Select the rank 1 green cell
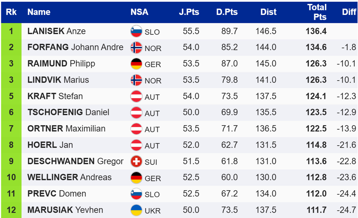The width and height of the screenshot is (358, 218). (x=11, y=31)
